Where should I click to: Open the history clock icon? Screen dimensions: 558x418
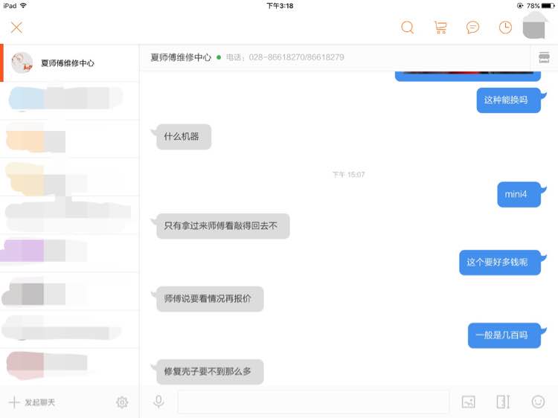coord(505,28)
